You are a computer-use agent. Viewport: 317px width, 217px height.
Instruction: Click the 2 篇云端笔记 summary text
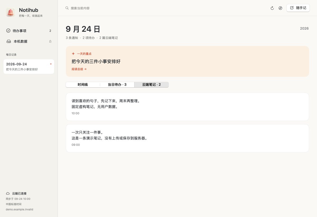pyautogui.click(x=109, y=38)
